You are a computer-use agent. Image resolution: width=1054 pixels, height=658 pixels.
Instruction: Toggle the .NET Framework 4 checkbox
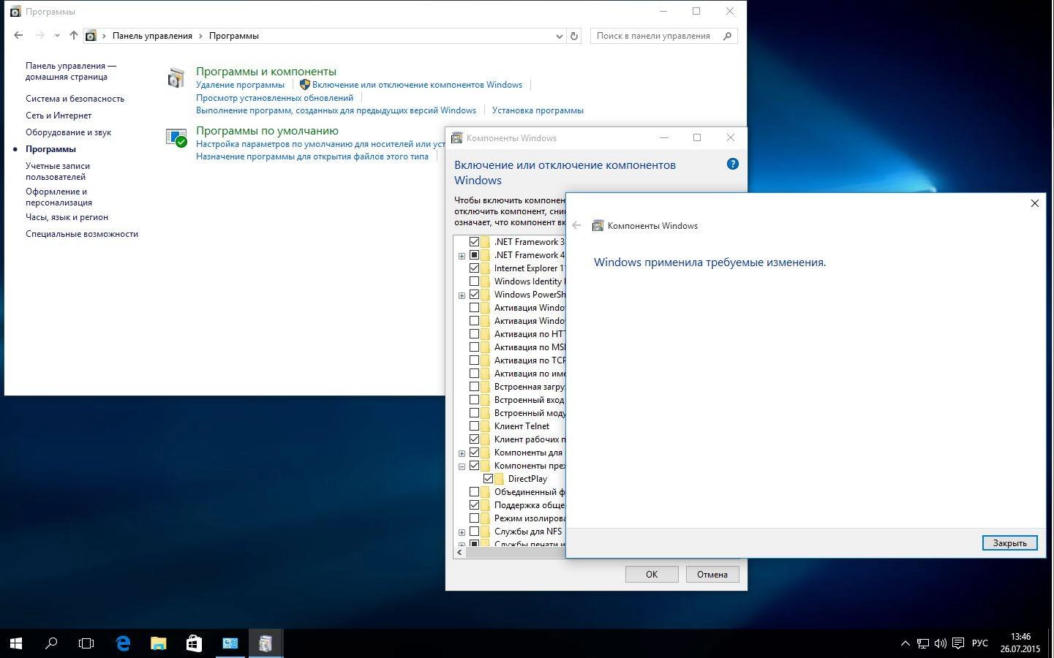pos(474,255)
